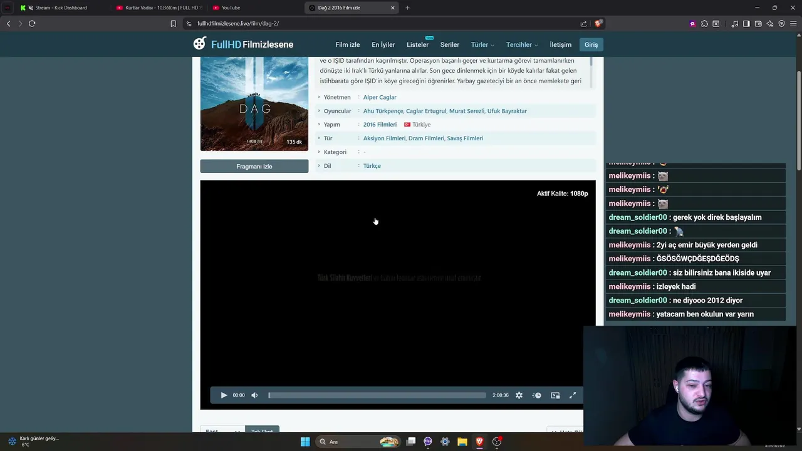This screenshot has height=451, width=802.
Task: Click chat message 'ne diyooo 2012 diyor'
Action: click(695, 300)
